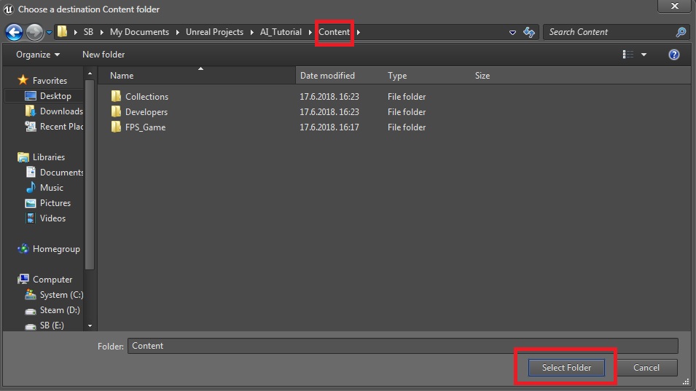The width and height of the screenshot is (696, 391).
Task: Click the search magnifier icon
Action: tap(681, 32)
